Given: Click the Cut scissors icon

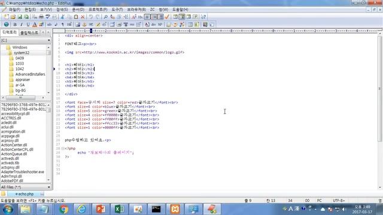Looking at the screenshot, I should [x=63, y=17].
